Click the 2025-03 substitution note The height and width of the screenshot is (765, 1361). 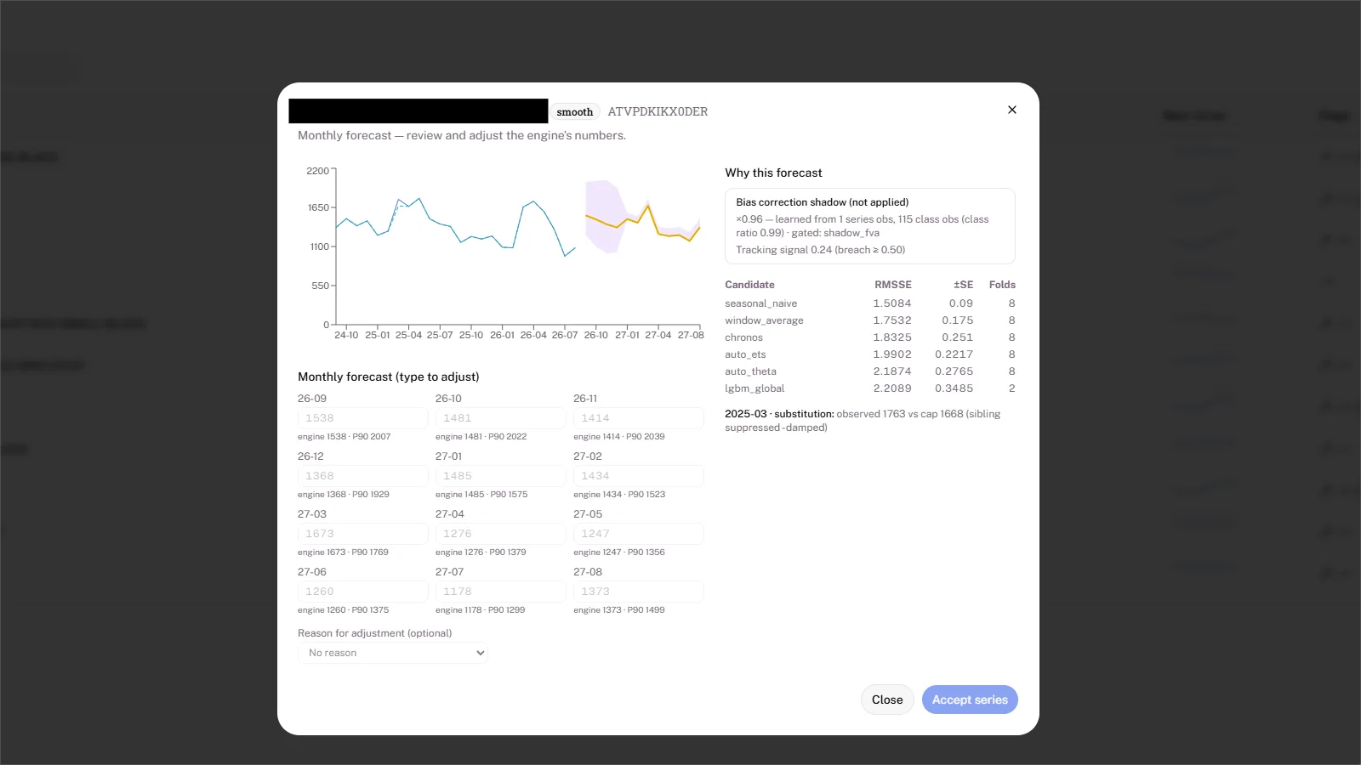[x=863, y=421]
